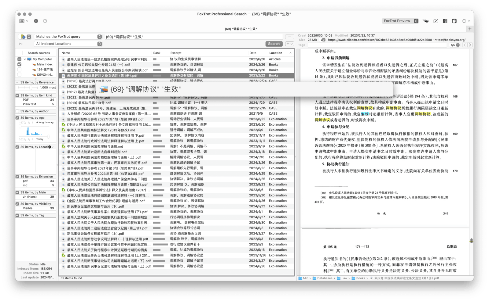489x301 pixels.
Task: Uncheck the Main Index source
Action: click(19, 64)
